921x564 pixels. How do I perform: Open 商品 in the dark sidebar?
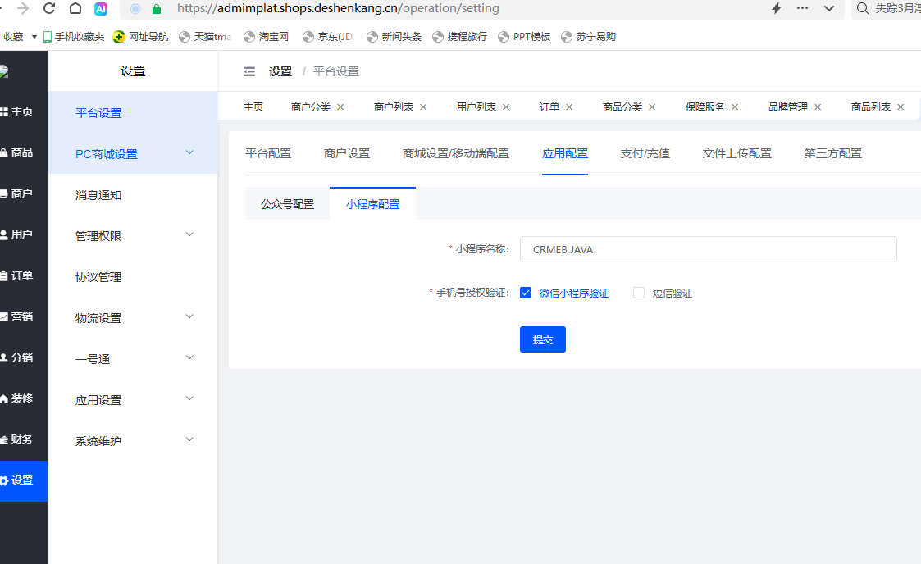[x=22, y=152]
